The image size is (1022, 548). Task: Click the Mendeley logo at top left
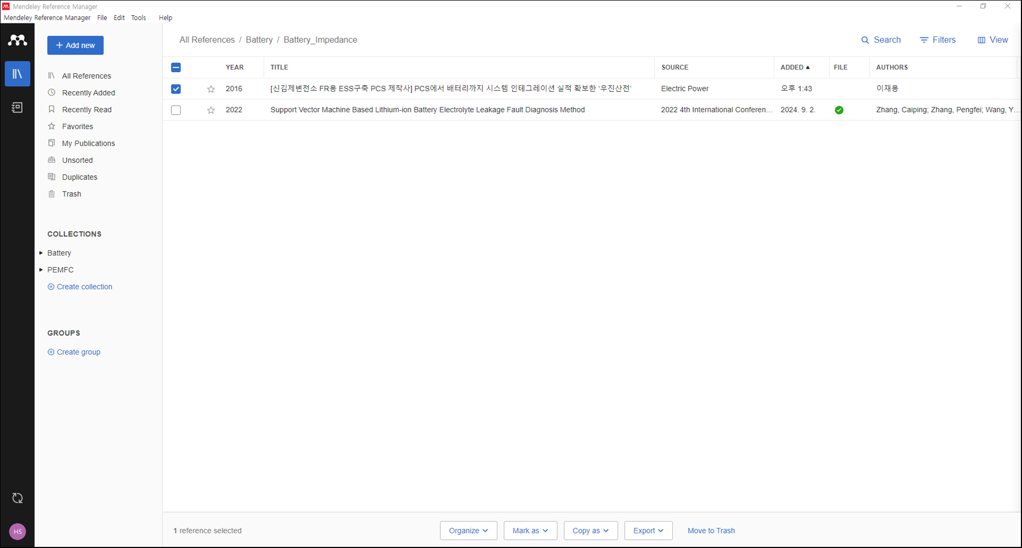17,40
